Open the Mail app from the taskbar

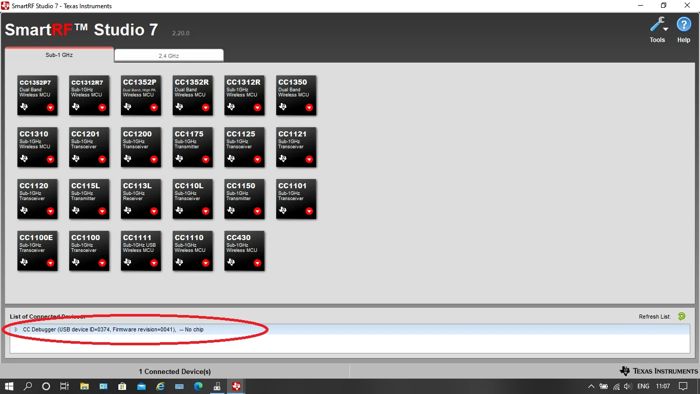click(x=141, y=386)
